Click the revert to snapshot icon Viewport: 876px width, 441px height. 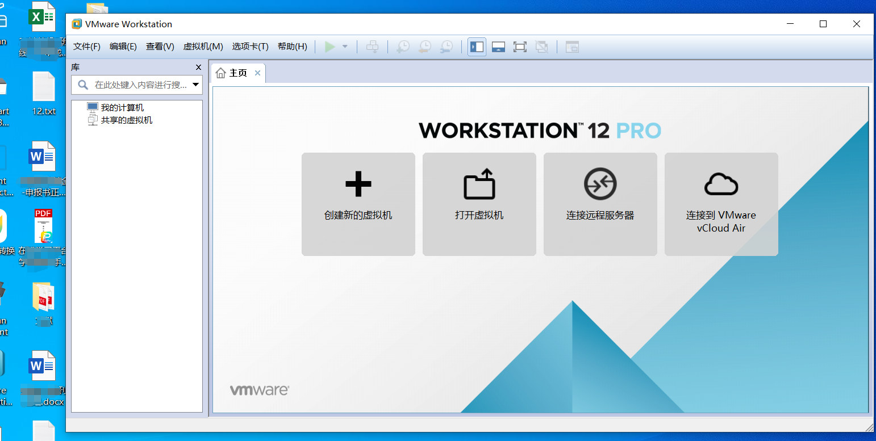pyautogui.click(x=424, y=47)
